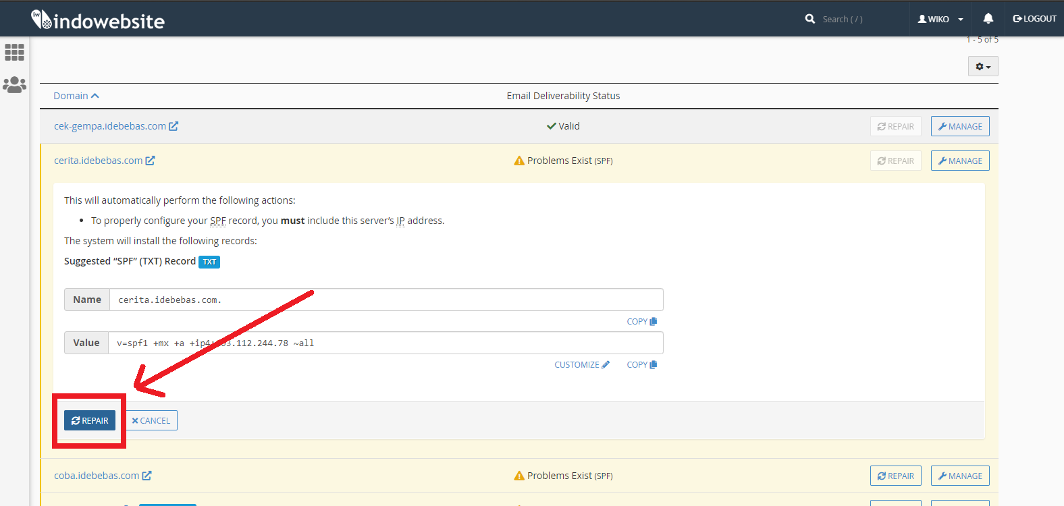Expand the WIKO user menu

940,19
